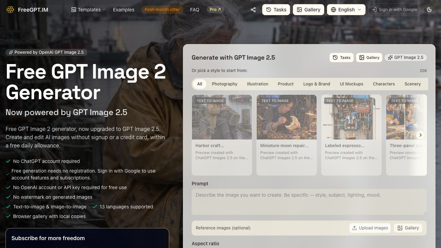This screenshot has width=441, height=248.
Task: Click Reference images (optional) label
Action: (x=223, y=228)
